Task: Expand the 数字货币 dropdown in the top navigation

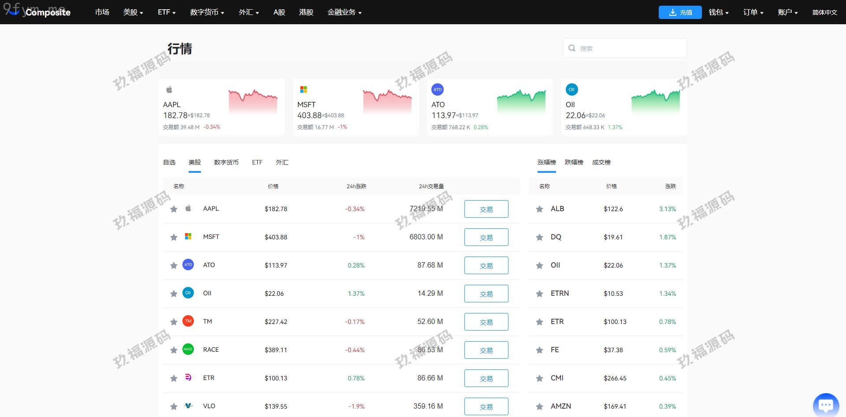Action: click(207, 12)
